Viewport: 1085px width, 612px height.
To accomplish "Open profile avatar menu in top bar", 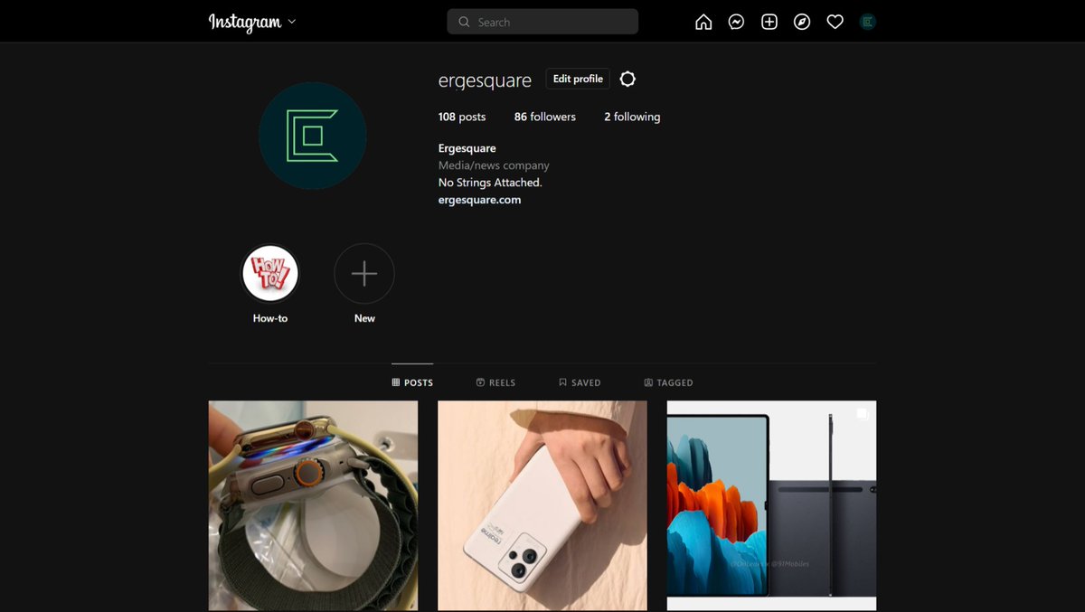I will tap(868, 22).
